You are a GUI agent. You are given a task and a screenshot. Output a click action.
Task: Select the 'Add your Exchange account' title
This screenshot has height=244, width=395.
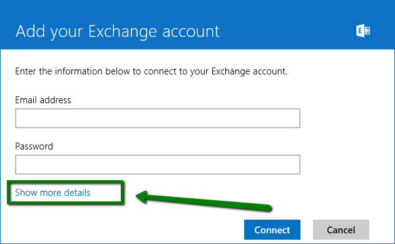[118, 32]
